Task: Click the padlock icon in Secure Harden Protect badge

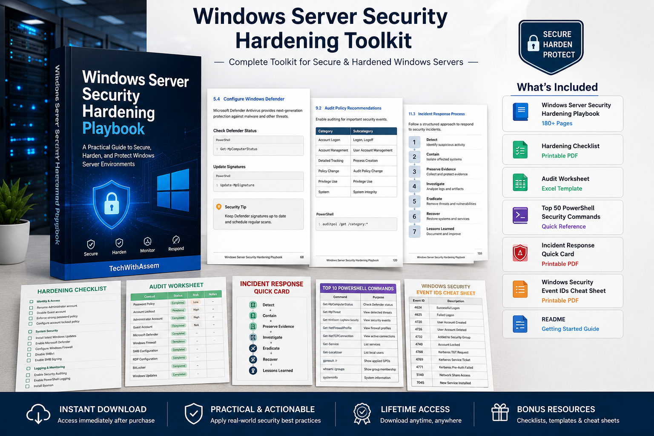Action: 533,44
